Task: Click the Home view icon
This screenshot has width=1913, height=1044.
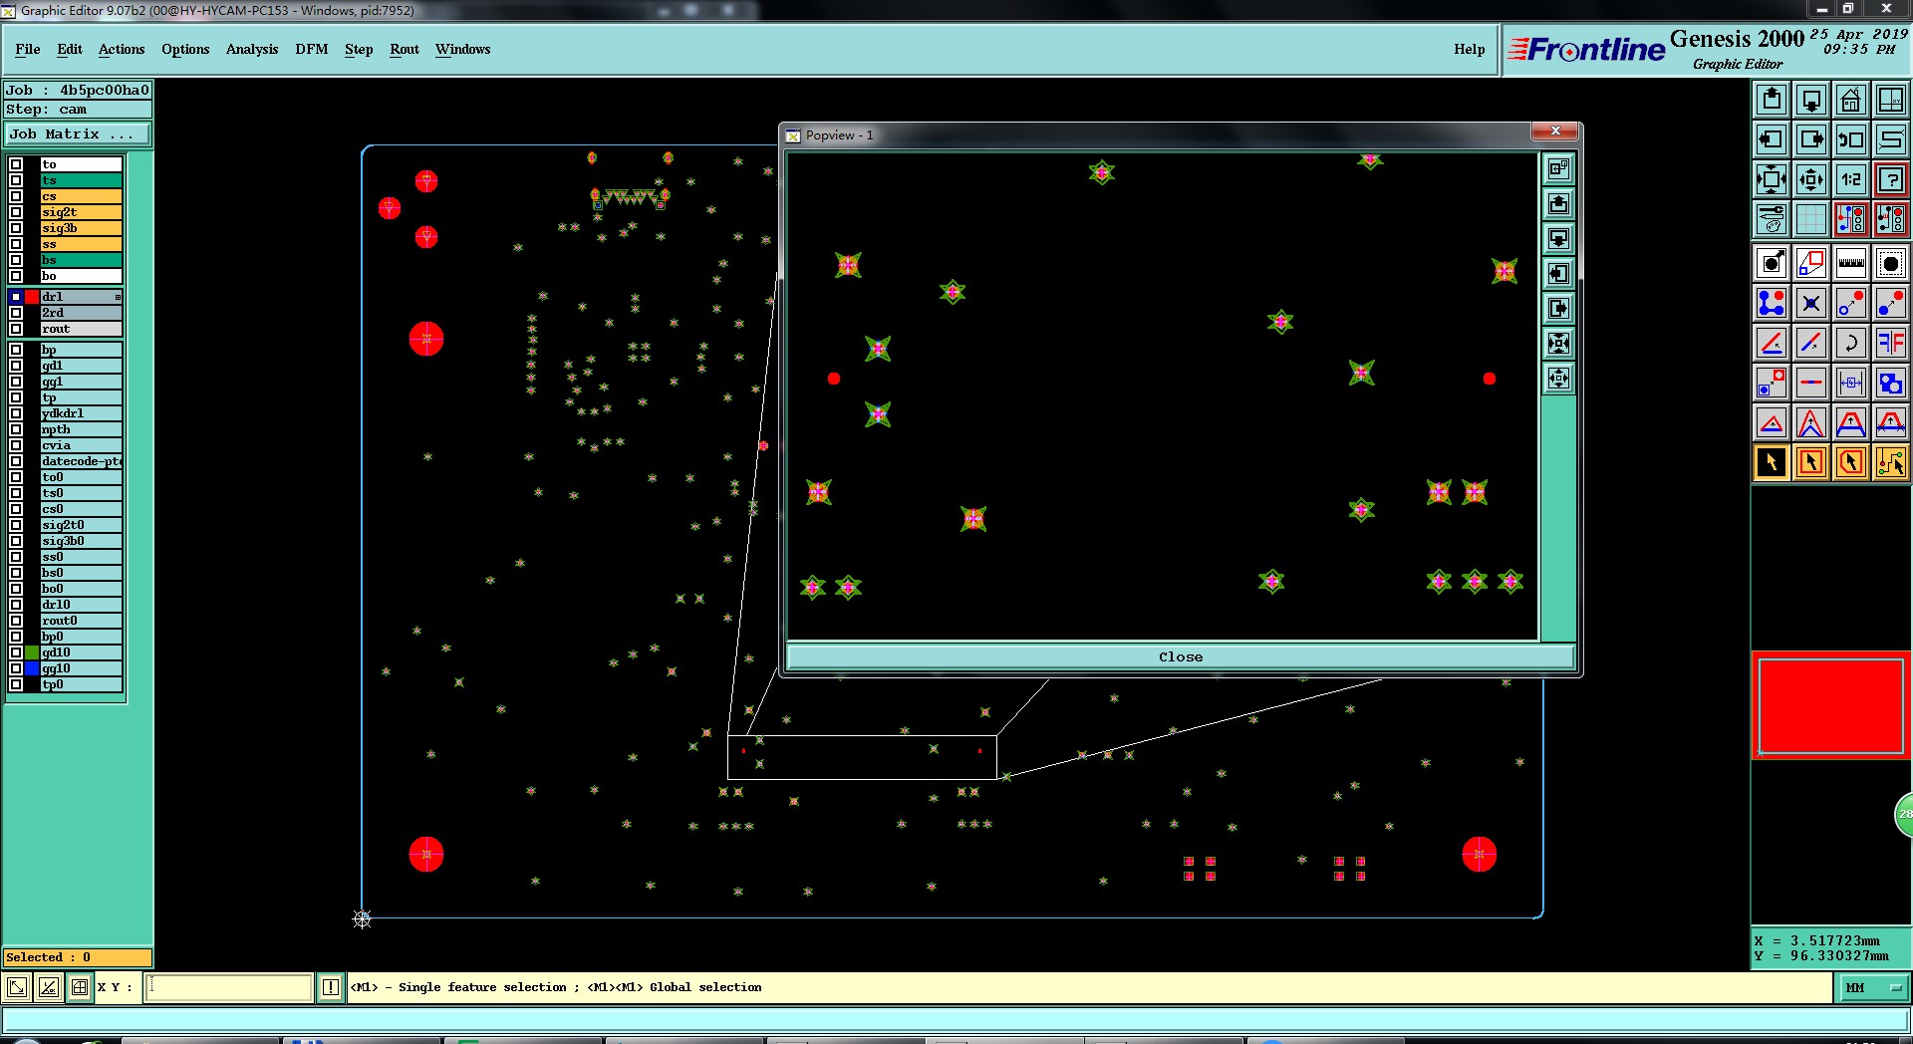Action: coord(1850,100)
